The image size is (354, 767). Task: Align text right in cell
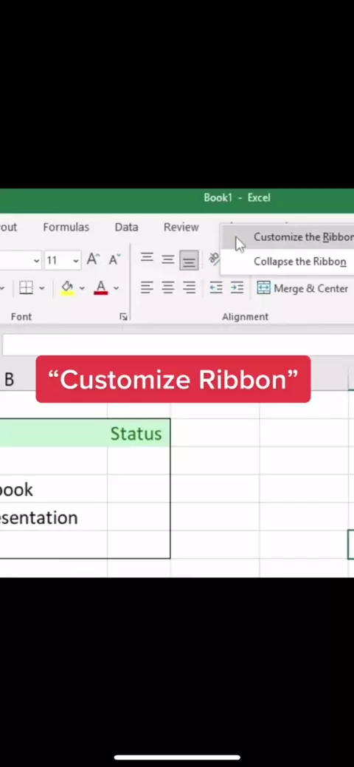point(189,287)
